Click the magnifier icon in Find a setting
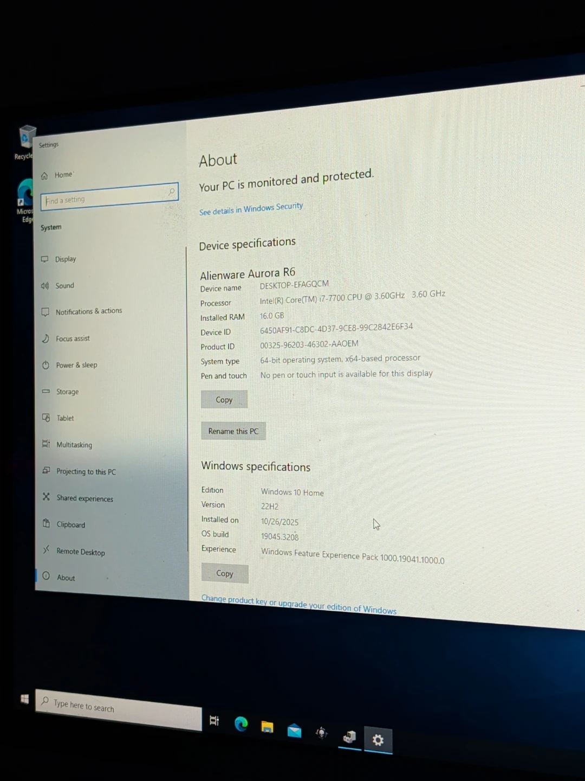This screenshot has width=585, height=781. coord(171,192)
